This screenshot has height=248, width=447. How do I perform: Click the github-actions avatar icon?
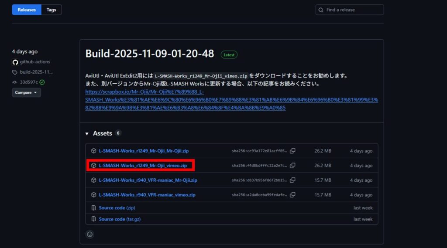coord(15,62)
